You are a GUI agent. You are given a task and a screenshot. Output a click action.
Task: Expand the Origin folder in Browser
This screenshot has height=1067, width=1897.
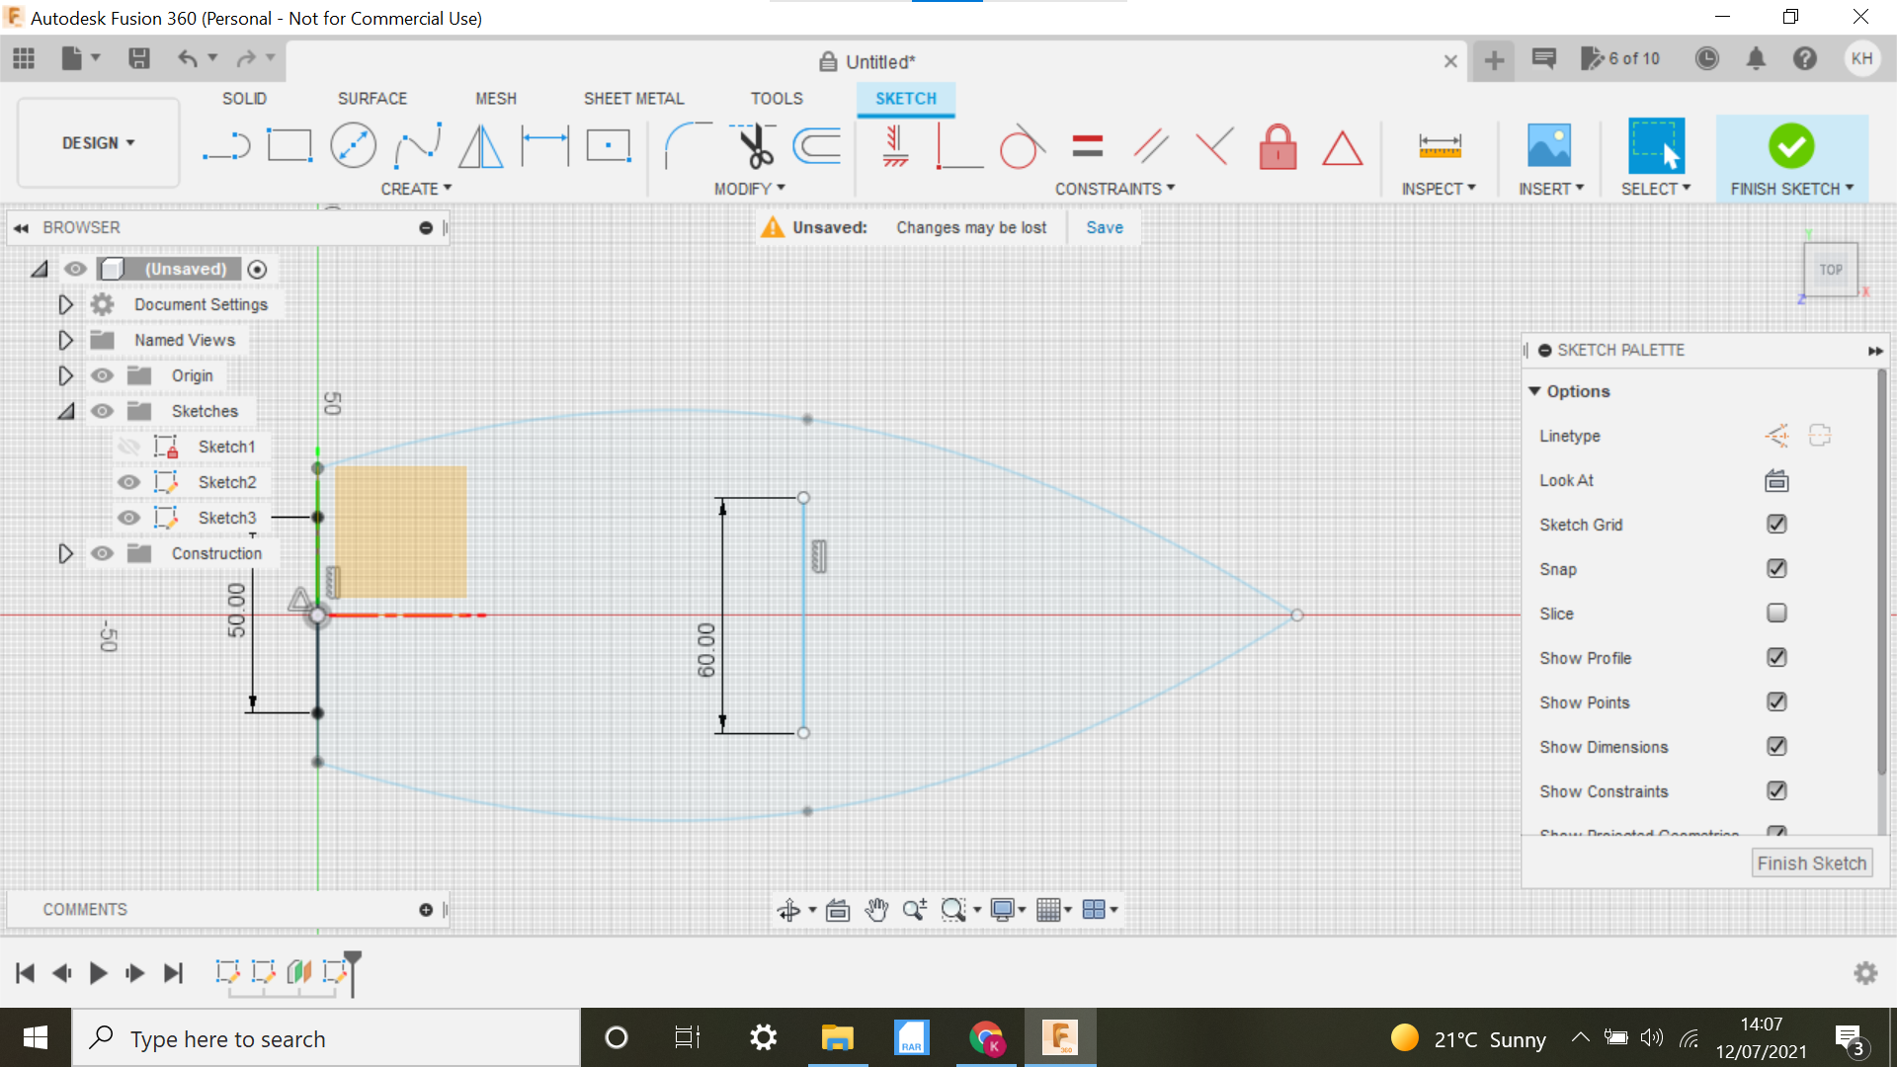click(x=64, y=375)
